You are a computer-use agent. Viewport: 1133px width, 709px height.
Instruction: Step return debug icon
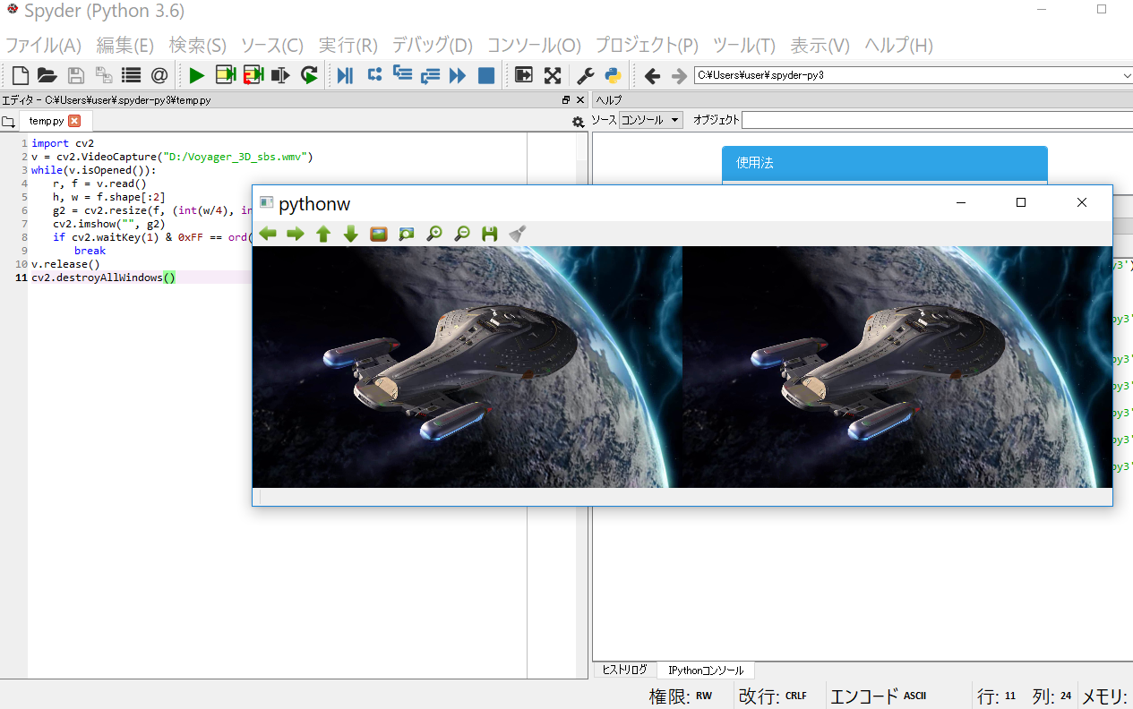coord(430,76)
